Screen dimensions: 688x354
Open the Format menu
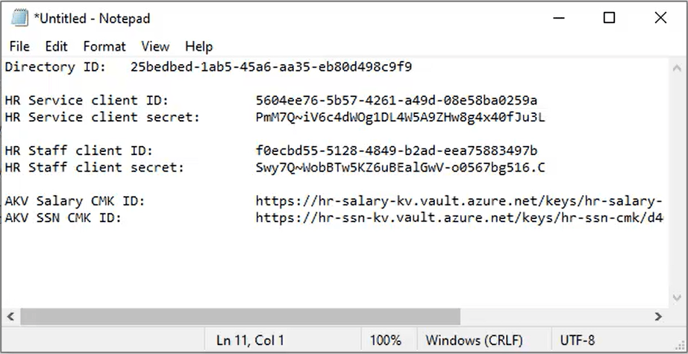coord(104,46)
